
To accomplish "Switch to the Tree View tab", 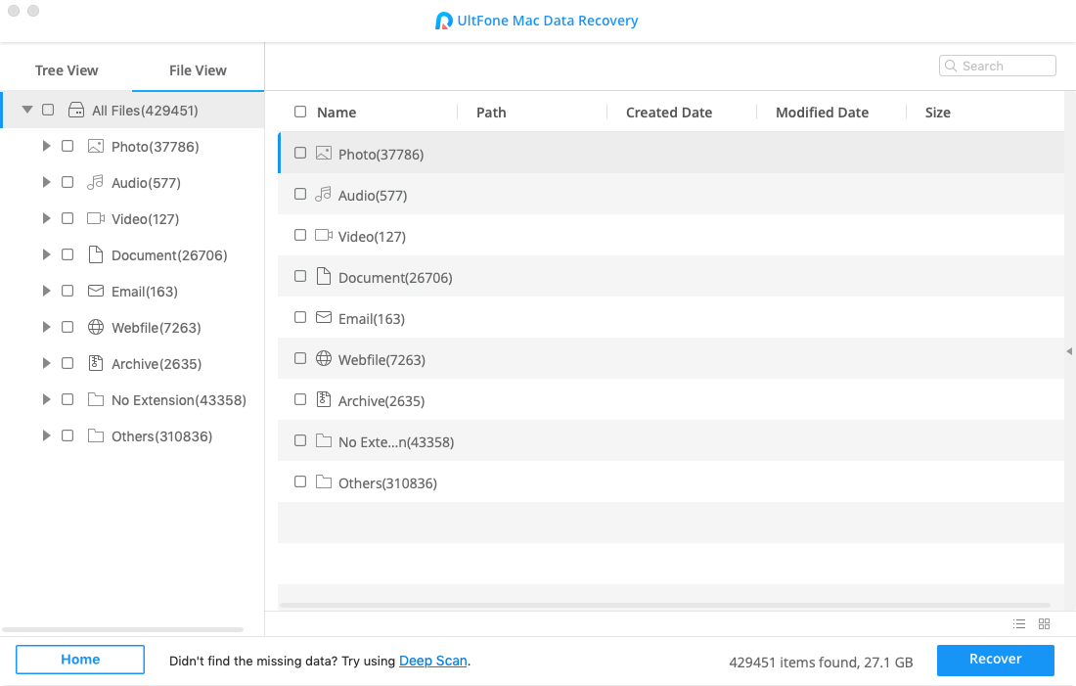I will pos(67,70).
